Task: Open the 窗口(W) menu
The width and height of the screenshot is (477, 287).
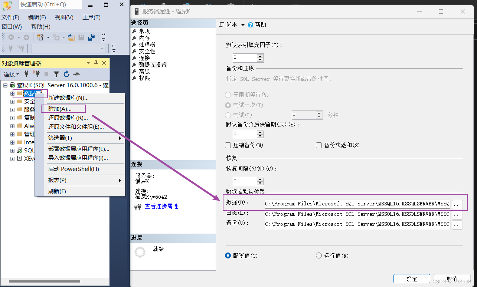Action: coord(12,27)
